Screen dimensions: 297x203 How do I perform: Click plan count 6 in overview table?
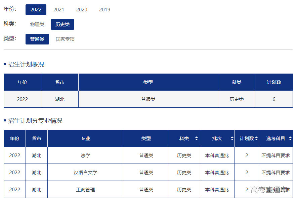pyautogui.click(x=274, y=99)
